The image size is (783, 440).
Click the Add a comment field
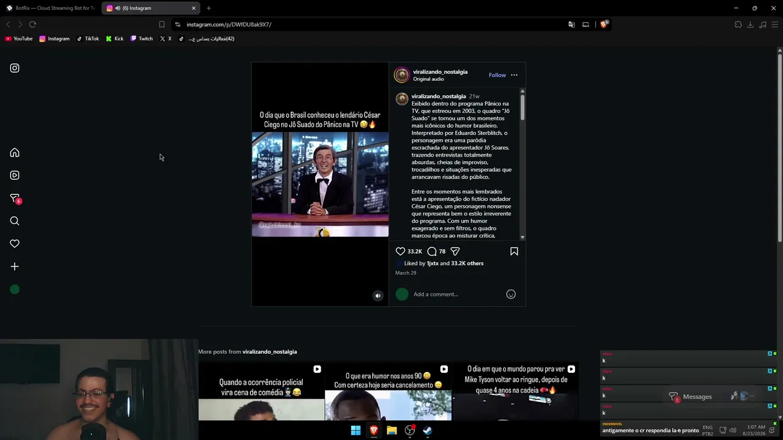(x=456, y=295)
